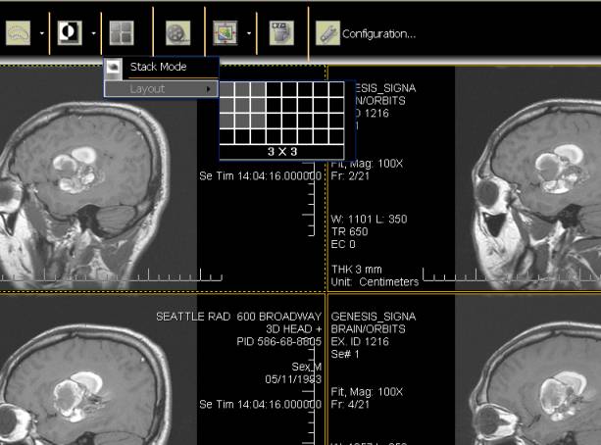The image size is (601, 445).
Task: Click Se Tim 14:04:16 text left of Fr: 2/21
Action: pos(260,176)
